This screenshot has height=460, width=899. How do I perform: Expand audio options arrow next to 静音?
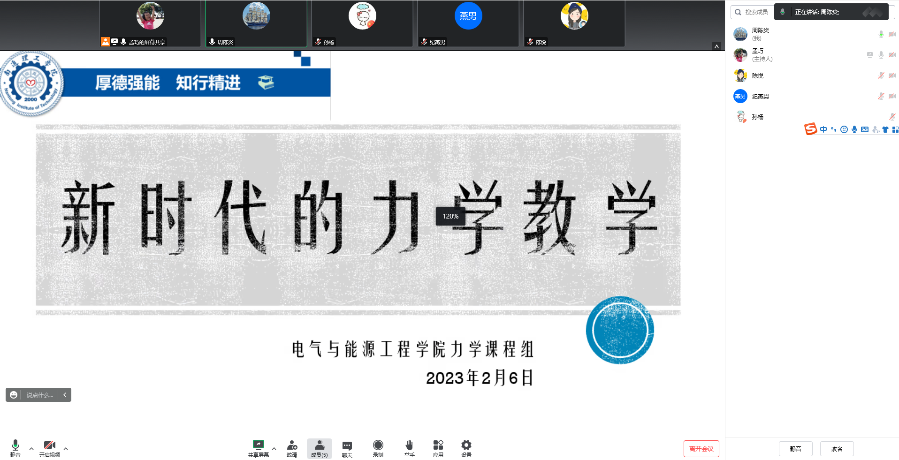31,449
